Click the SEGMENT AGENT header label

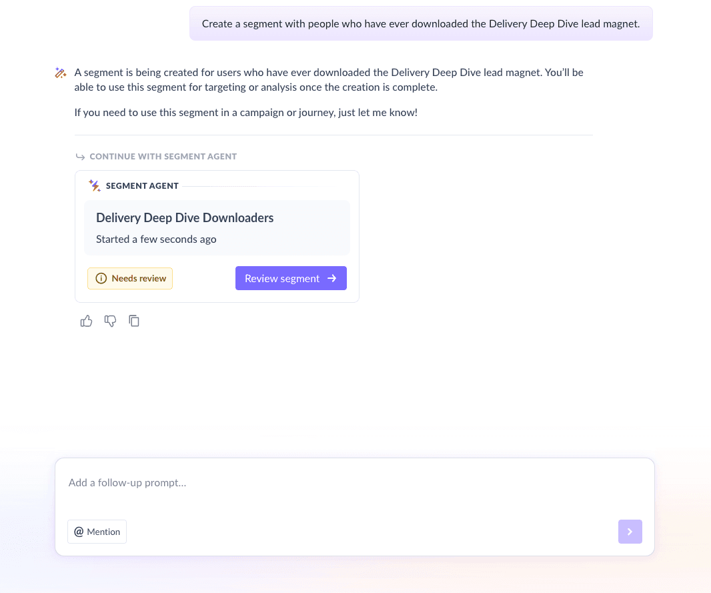pos(142,185)
